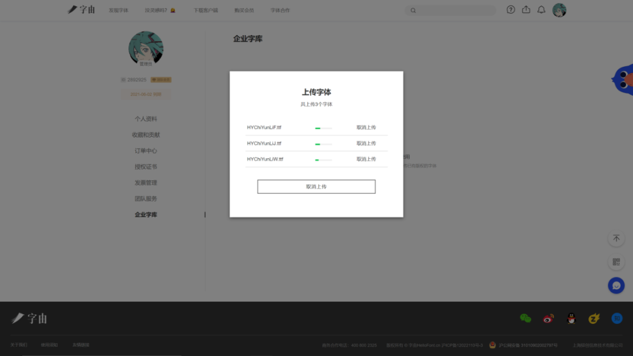Click the 字由 logo in header
633x356 pixels.
tap(81, 10)
